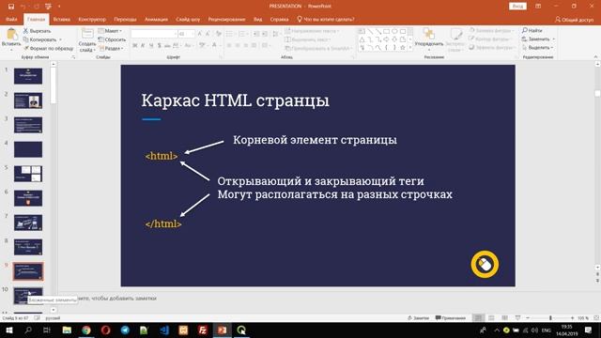Switch to Normal view icon in status bar
This screenshot has height=338, width=601.
pyautogui.click(x=478, y=318)
